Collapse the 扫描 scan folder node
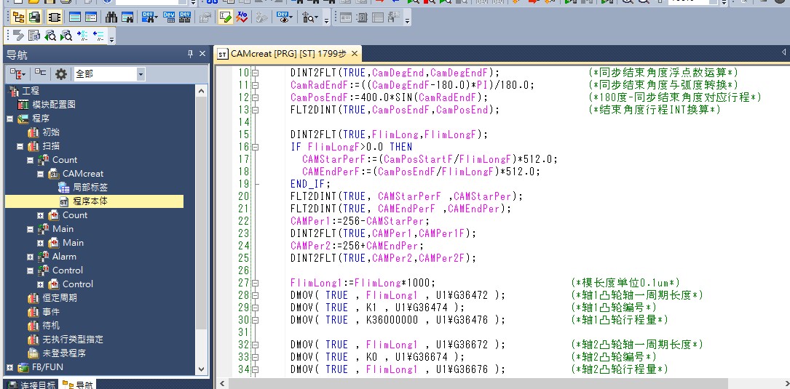This screenshot has height=389, width=790. point(20,146)
